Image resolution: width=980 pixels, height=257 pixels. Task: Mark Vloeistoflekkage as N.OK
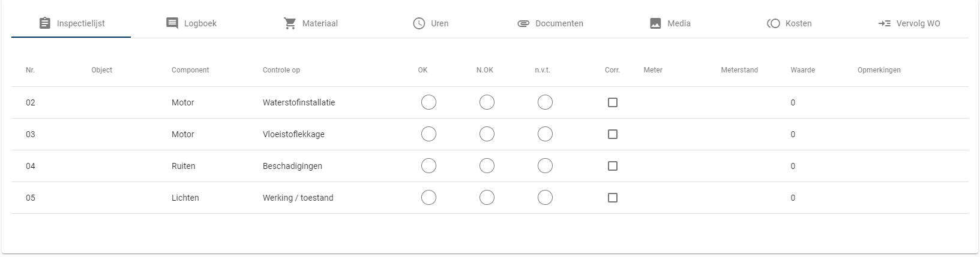487,134
